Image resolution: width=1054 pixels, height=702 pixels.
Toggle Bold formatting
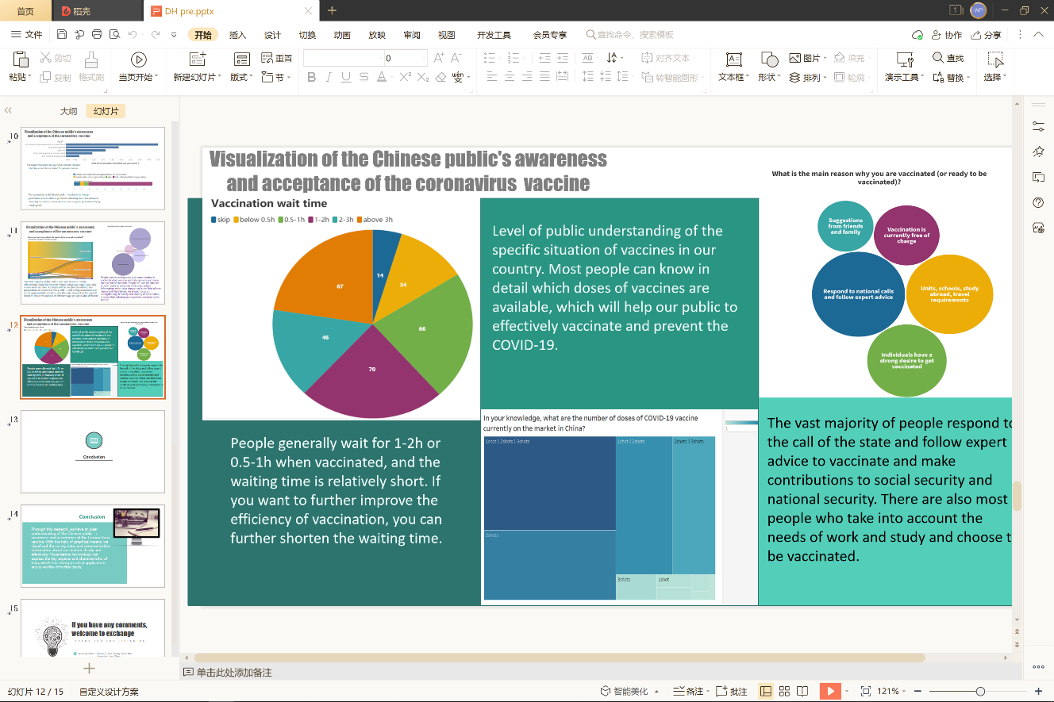[x=311, y=77]
